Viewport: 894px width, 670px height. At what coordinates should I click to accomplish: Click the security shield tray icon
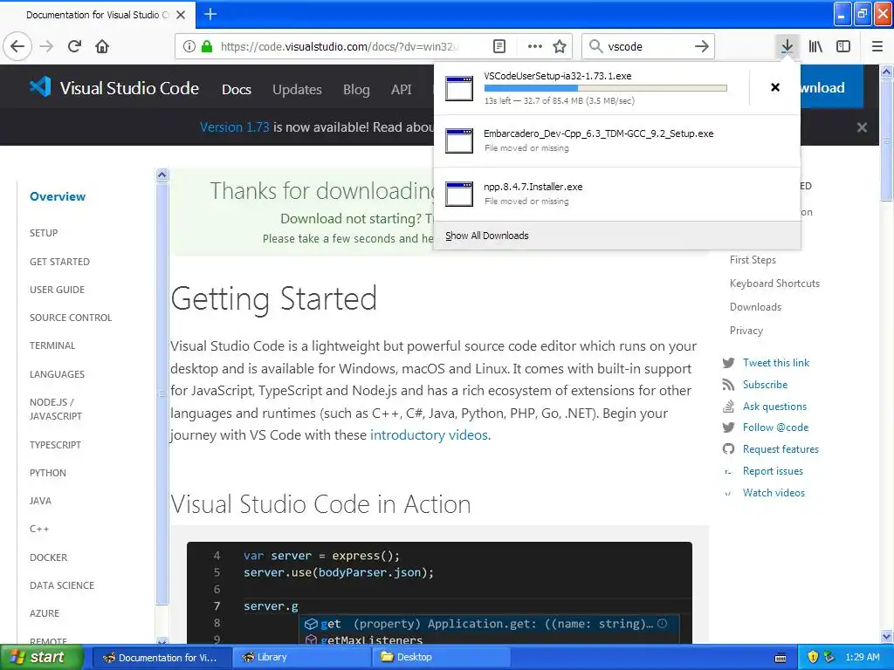point(813,658)
